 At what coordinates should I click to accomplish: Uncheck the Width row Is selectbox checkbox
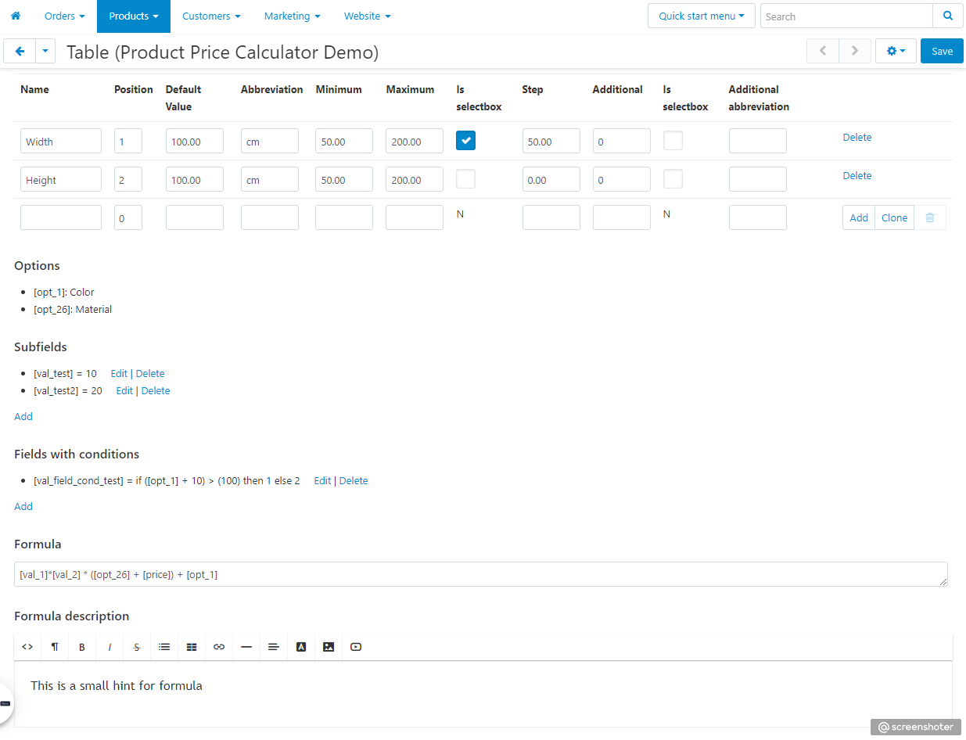465,141
